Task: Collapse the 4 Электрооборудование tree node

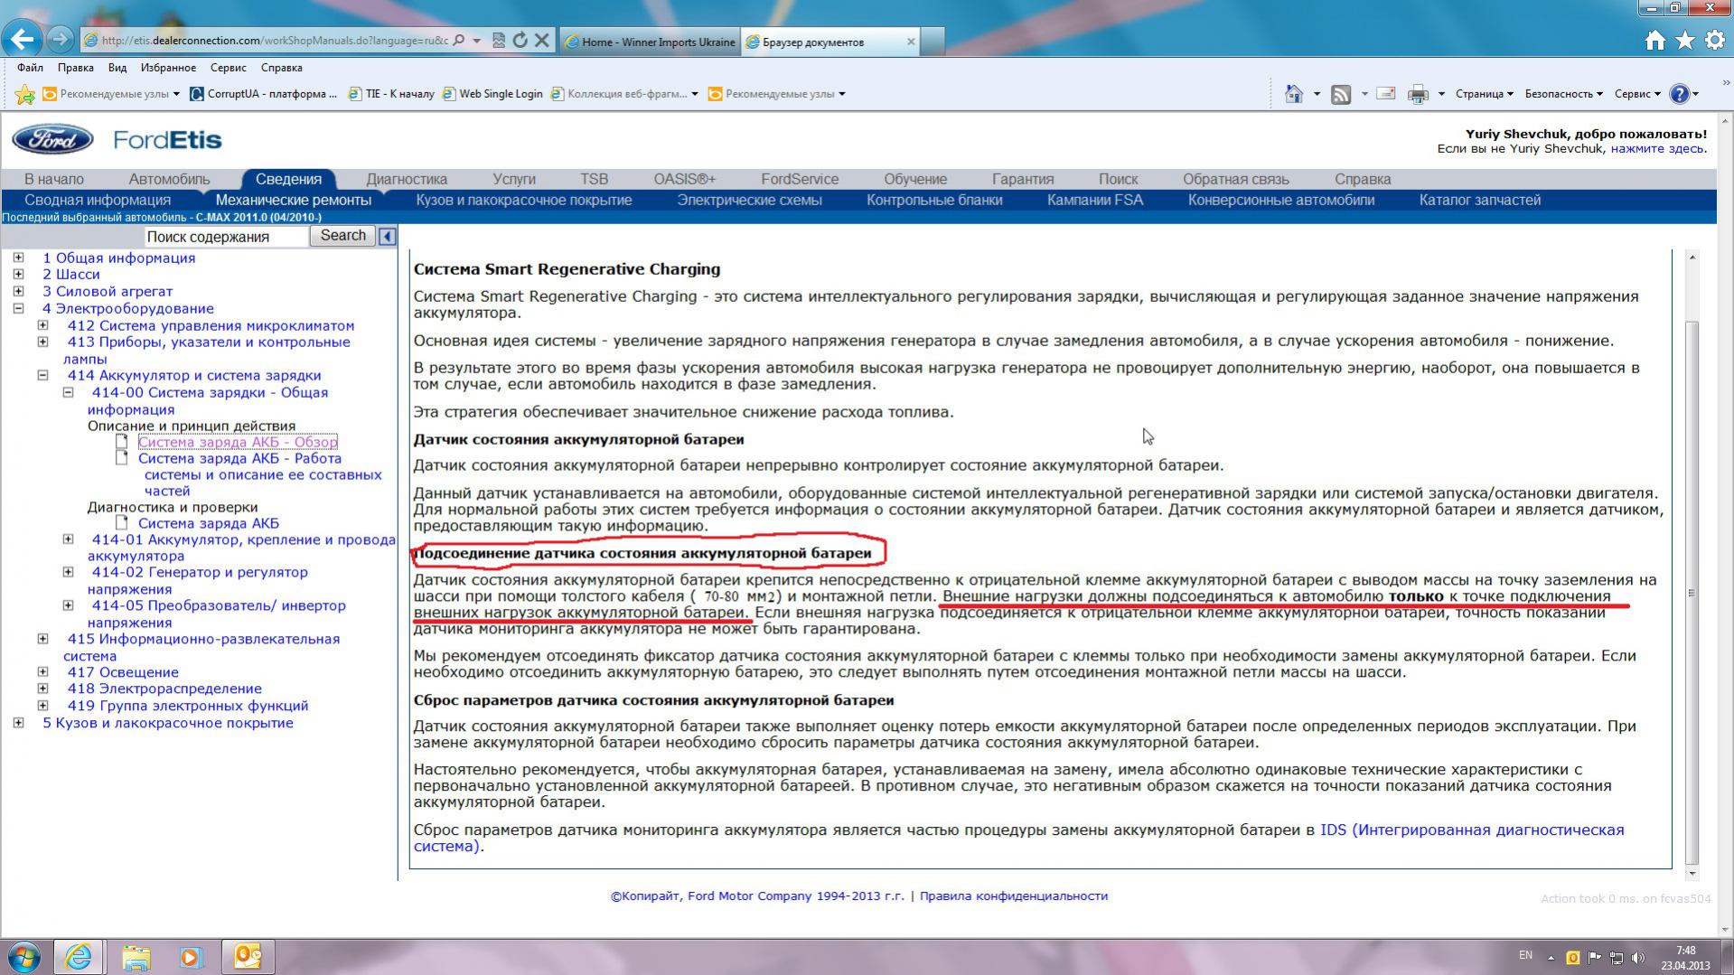Action: [x=18, y=309]
